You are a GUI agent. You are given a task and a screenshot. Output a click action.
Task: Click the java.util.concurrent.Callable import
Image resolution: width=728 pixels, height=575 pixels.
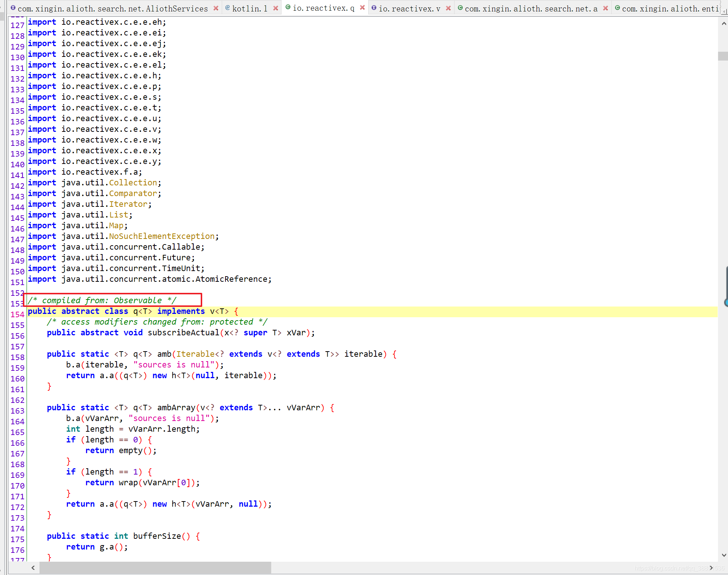coord(116,247)
